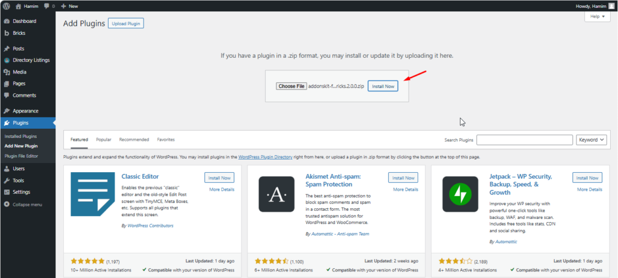Click the Jetpack – WP Security title link
The height and width of the screenshot is (278, 618).
coord(520,184)
